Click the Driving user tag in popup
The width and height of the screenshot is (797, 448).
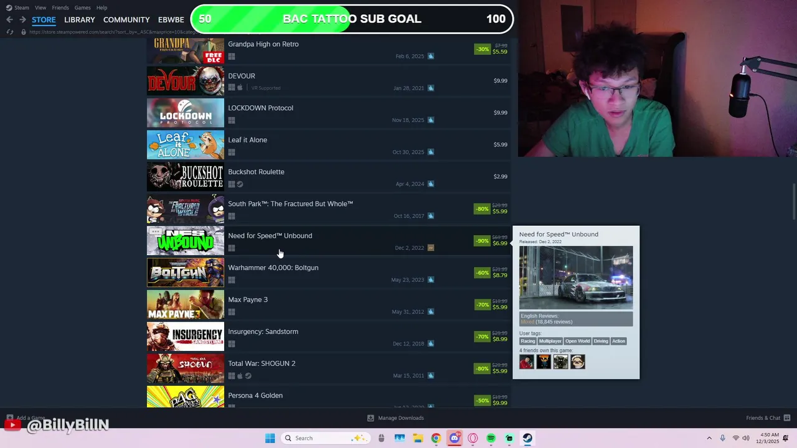pos(601,341)
